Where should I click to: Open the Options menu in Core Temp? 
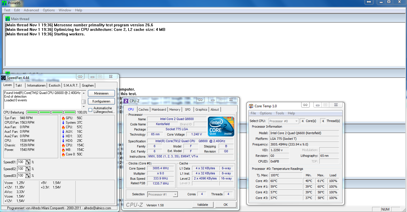pyautogui.click(x=266, y=113)
